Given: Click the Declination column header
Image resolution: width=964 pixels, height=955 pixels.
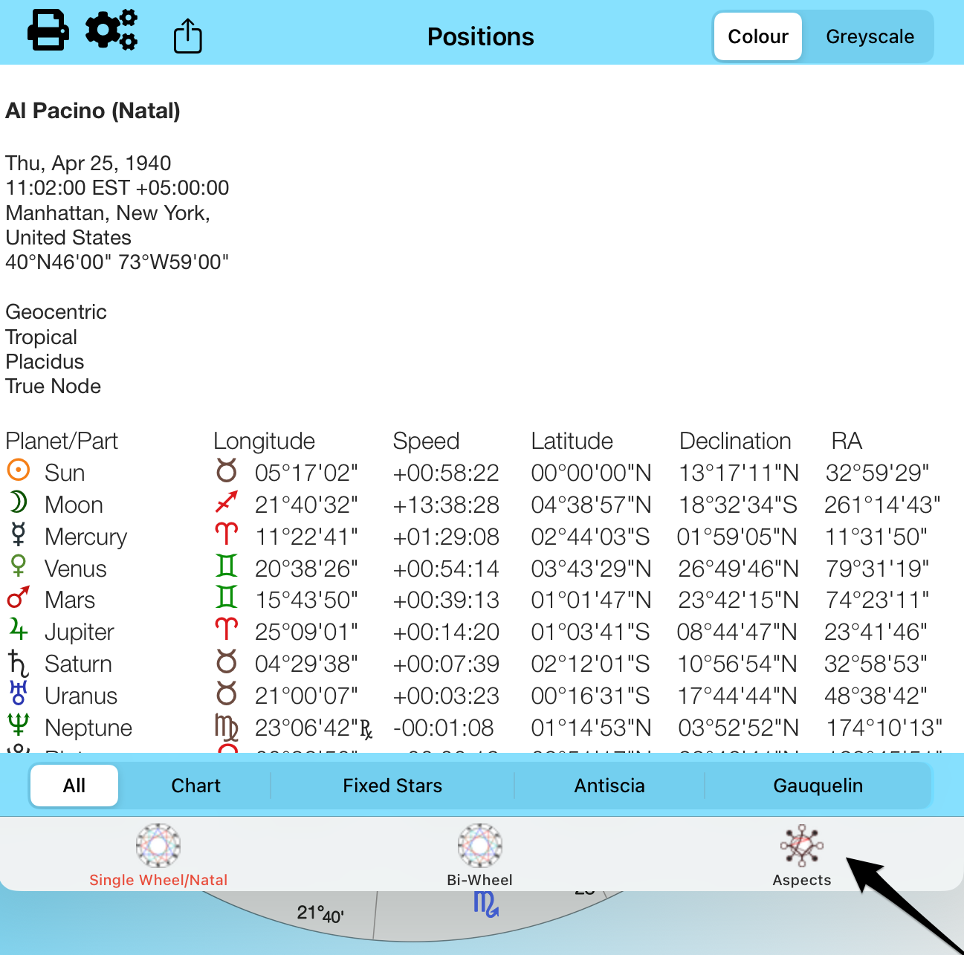Looking at the screenshot, I should tap(734, 441).
